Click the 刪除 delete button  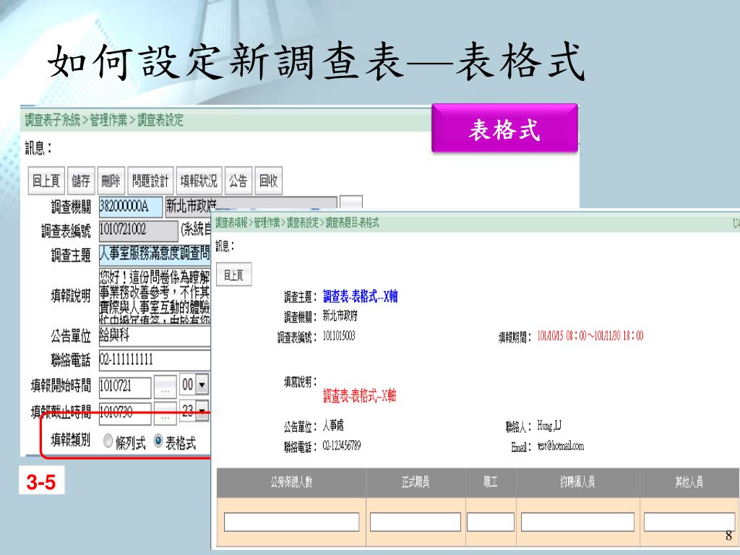click(111, 180)
